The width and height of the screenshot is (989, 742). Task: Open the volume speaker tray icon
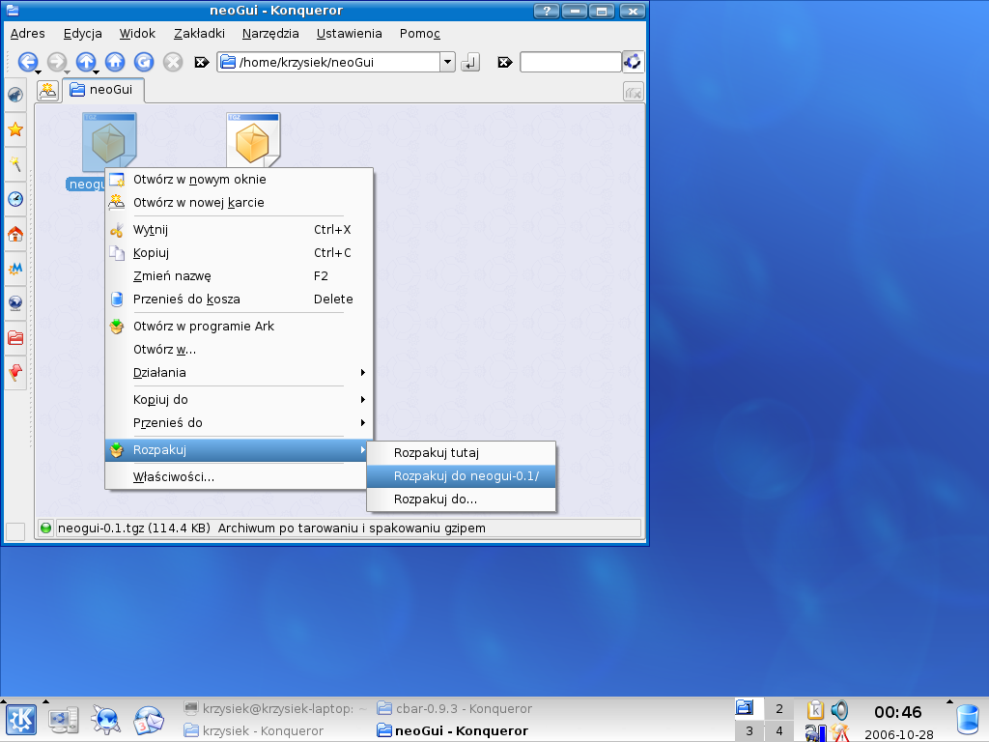[839, 710]
